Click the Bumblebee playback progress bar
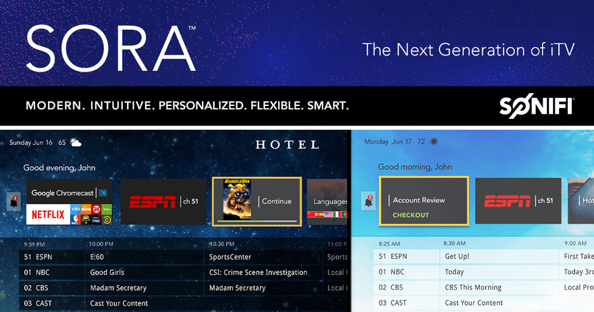594x312 pixels. tap(257, 221)
